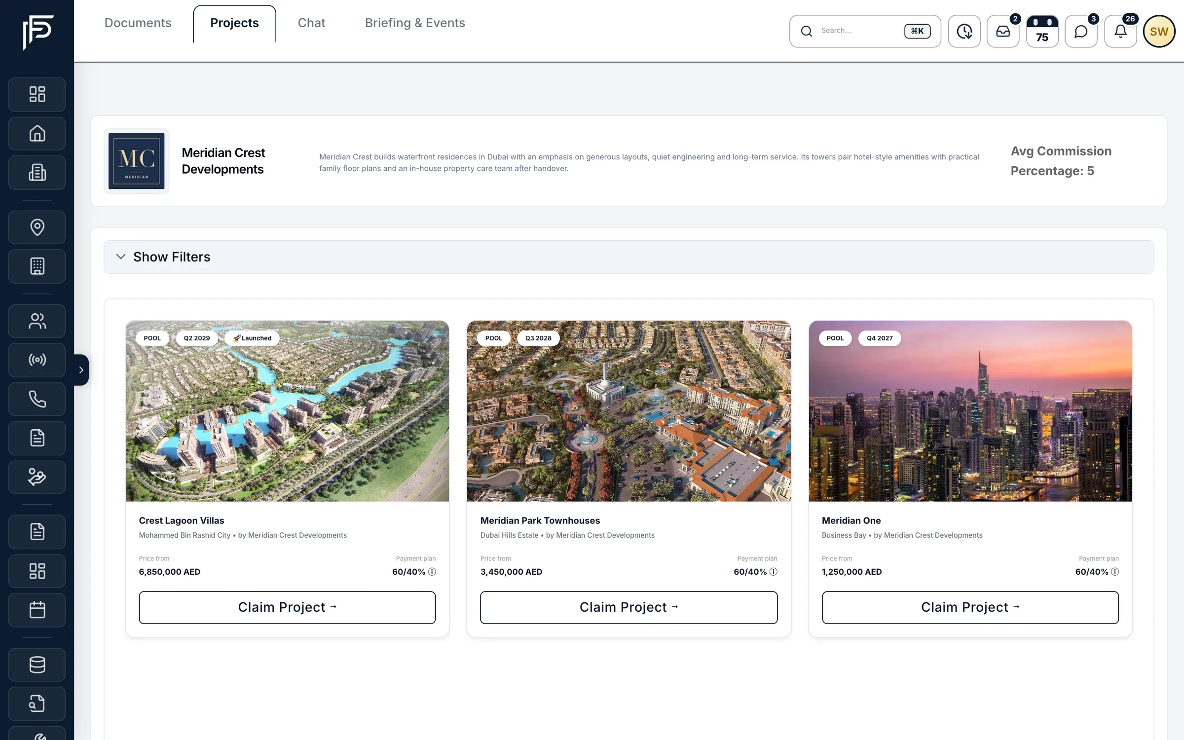Switch to the Documents tab
Viewport: 1184px width, 740px height.
pyautogui.click(x=138, y=23)
